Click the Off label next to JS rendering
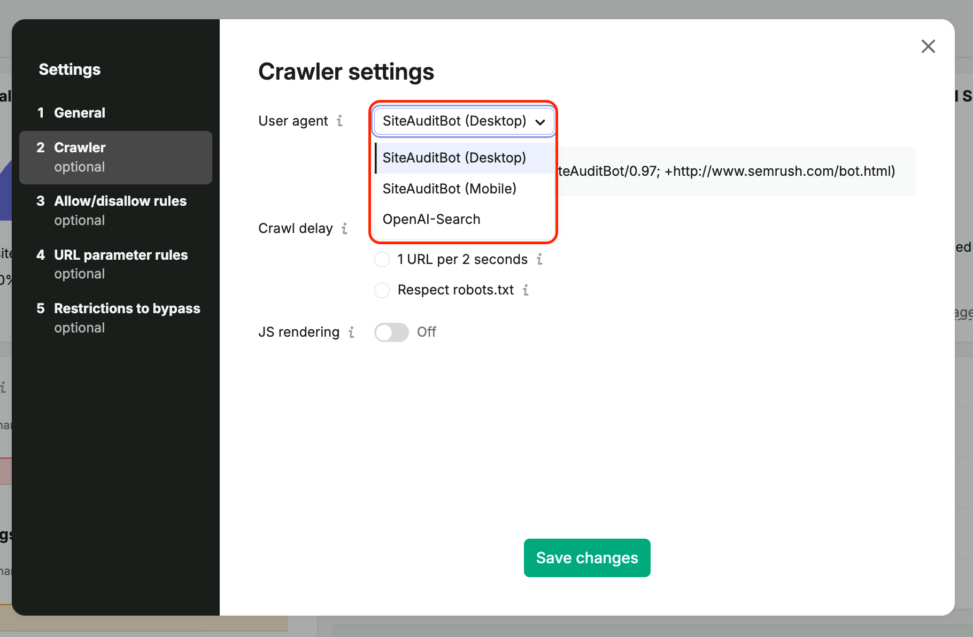 [427, 332]
